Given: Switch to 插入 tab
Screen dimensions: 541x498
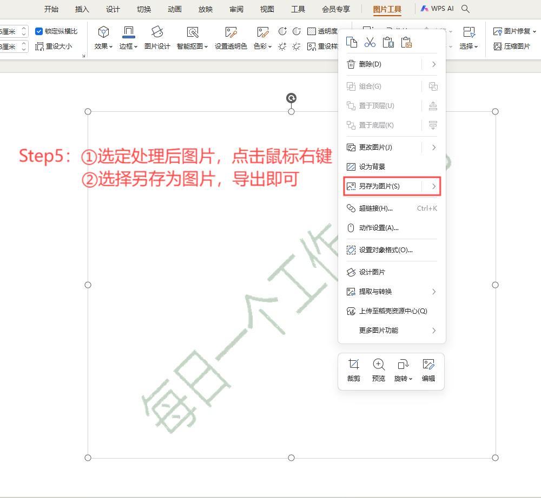Looking at the screenshot, I should pos(82,9).
